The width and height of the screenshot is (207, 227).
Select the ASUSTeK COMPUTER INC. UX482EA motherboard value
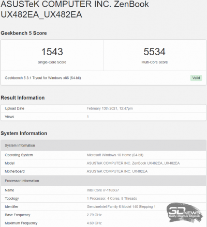[117, 171]
